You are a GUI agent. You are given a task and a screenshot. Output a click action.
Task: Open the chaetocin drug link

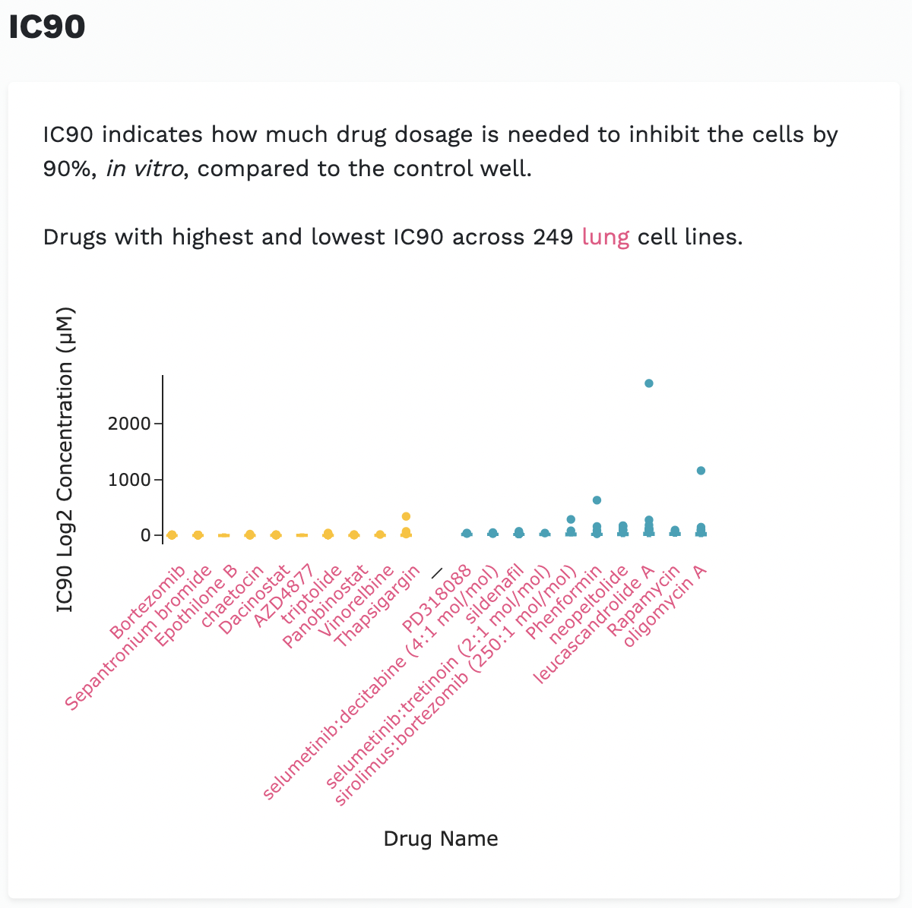pyautogui.click(x=233, y=597)
